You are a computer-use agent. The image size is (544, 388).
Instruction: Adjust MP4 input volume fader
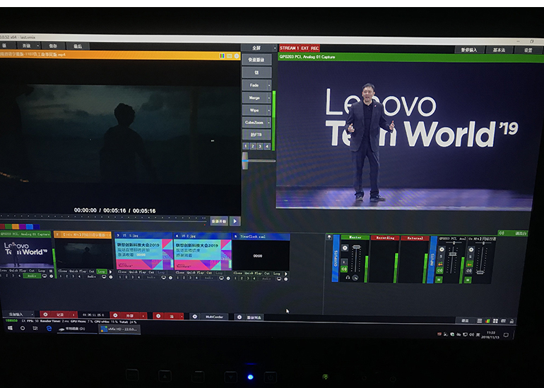(480, 272)
